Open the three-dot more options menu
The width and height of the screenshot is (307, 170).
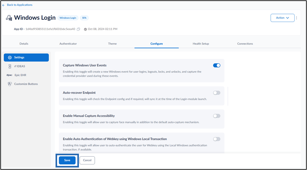(296, 18)
